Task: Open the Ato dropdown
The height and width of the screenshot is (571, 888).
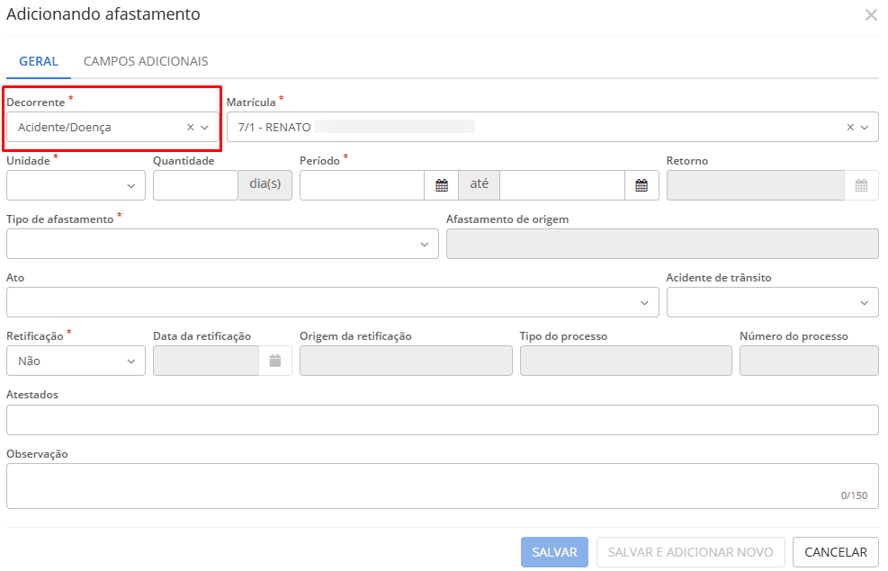Action: pos(643,301)
